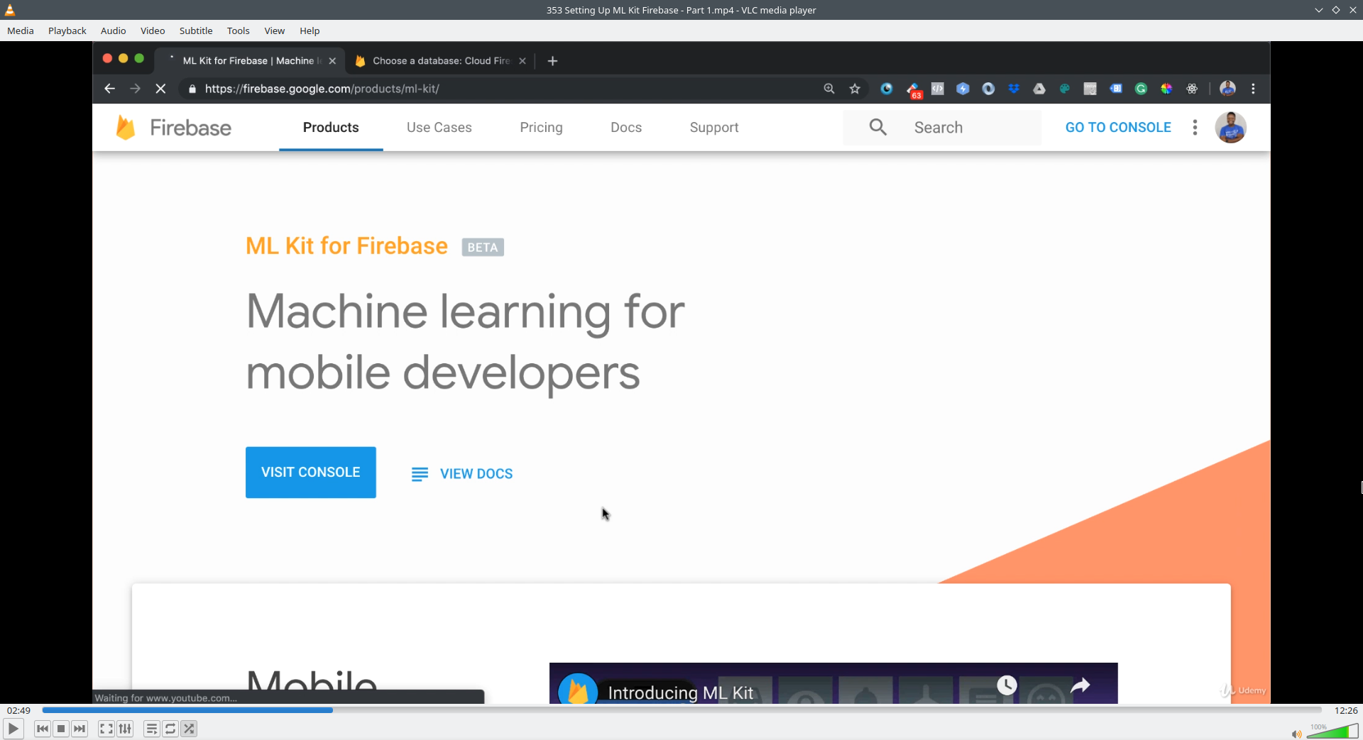Switch to ML Kit for Firebase tab
The height and width of the screenshot is (740, 1363).
coord(248,61)
